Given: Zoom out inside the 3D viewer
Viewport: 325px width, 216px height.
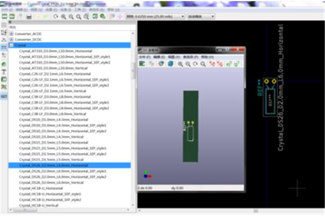Looking at the screenshot, I should click(188, 64).
